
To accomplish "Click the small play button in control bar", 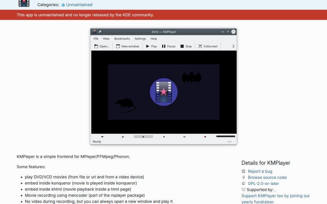I will 143,137.
